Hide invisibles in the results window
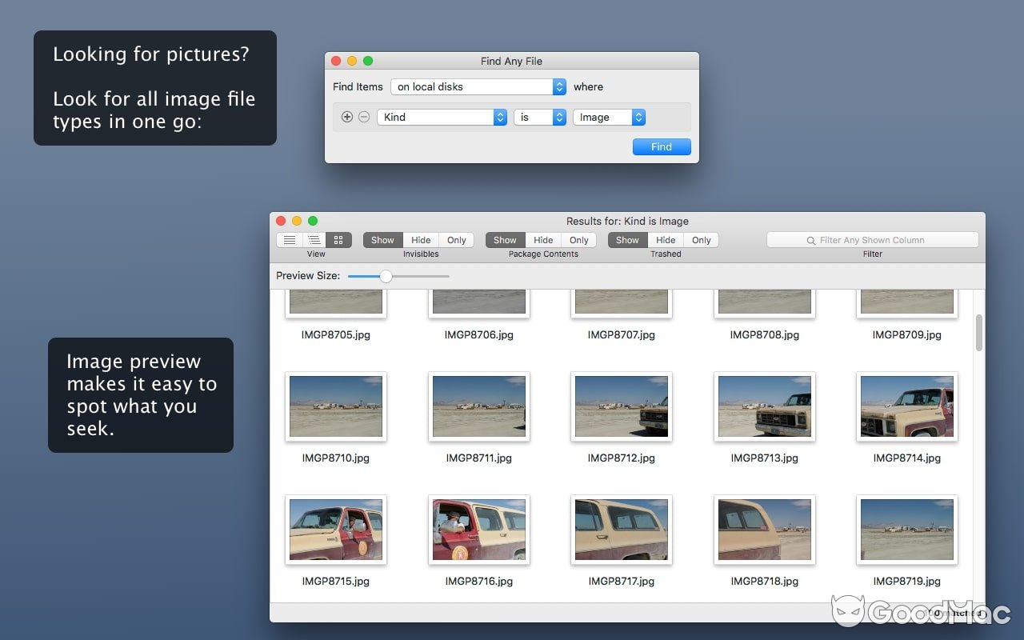This screenshot has height=640, width=1024. [x=421, y=239]
